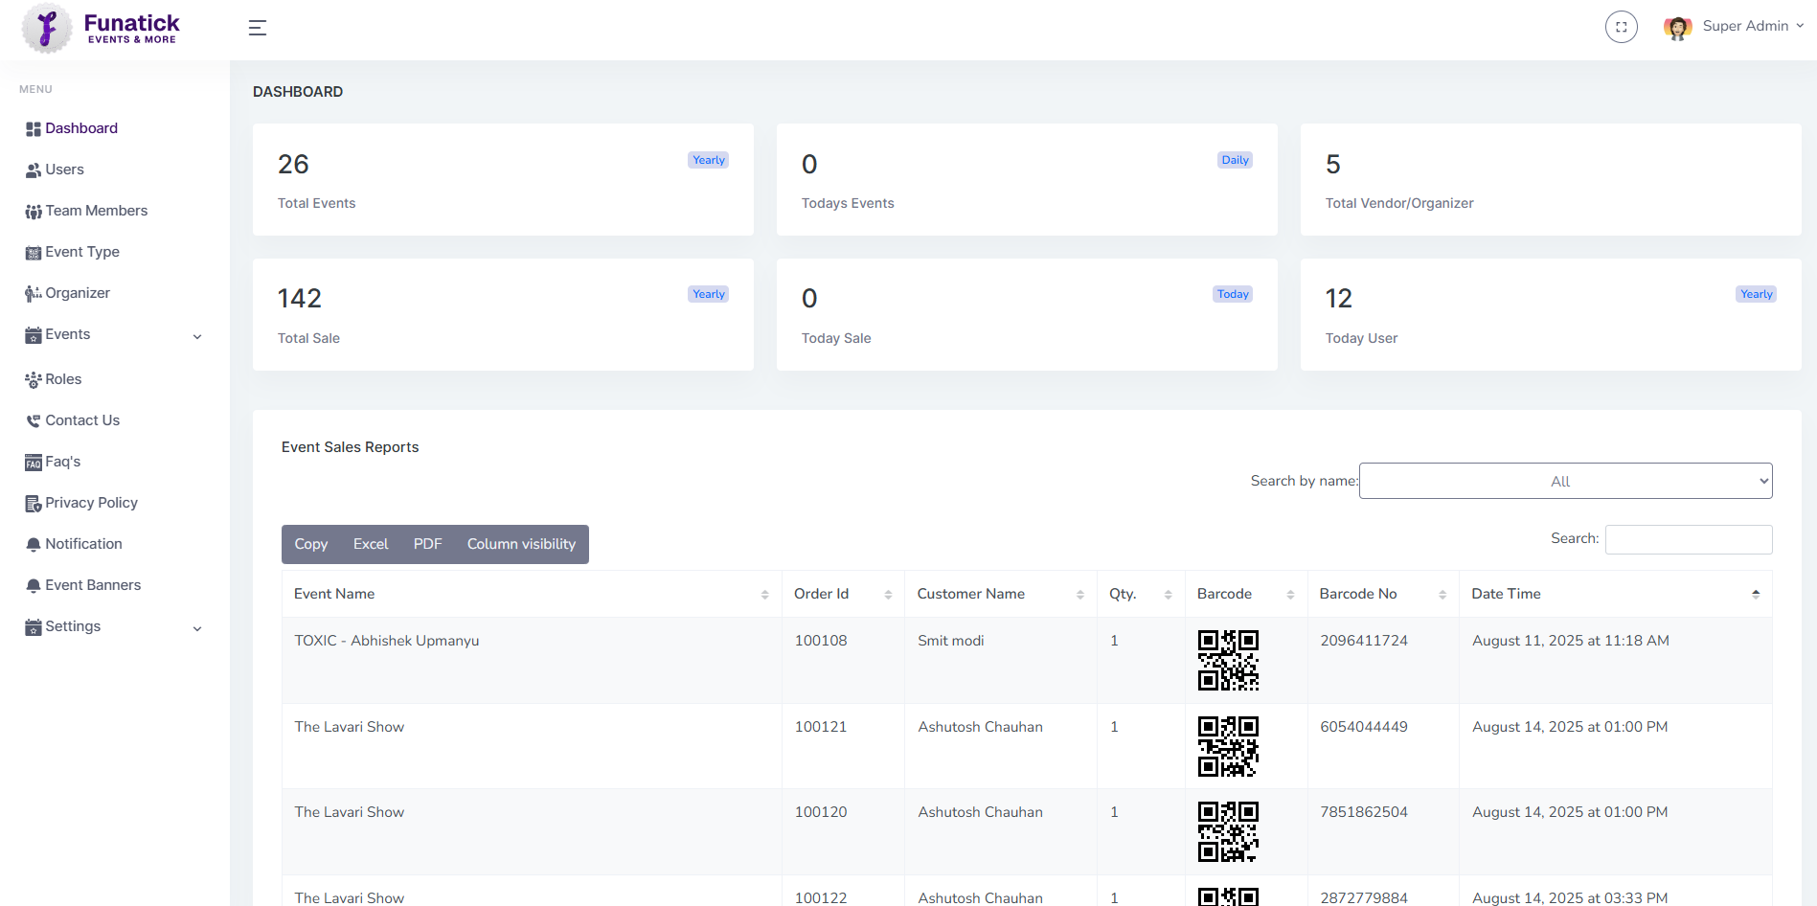Toggle the sidebar with the hamburger icon

257,28
